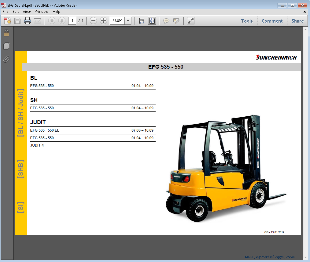Print the document with printer icon
This screenshot has height=262, width=310.
click(28, 21)
